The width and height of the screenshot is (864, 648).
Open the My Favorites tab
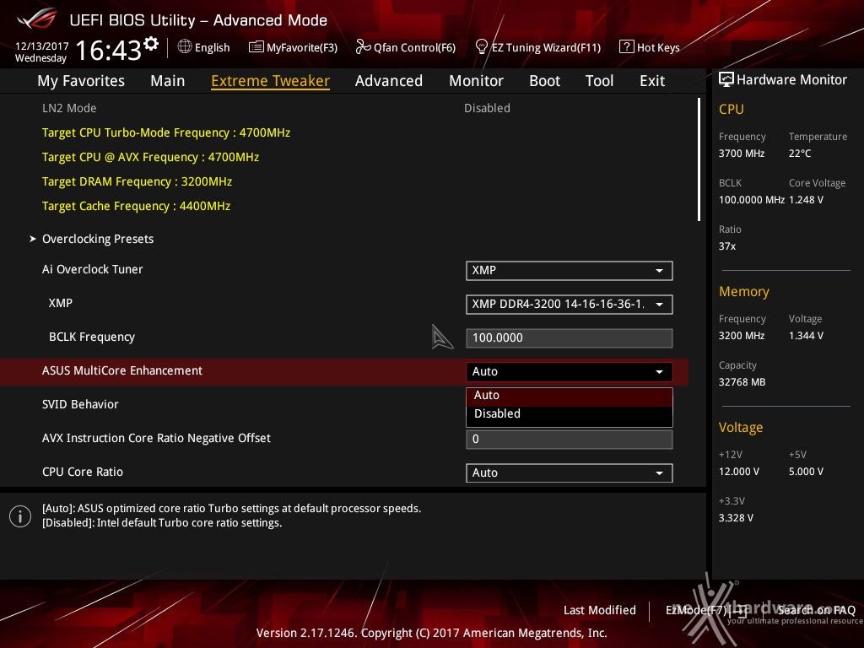tap(81, 81)
